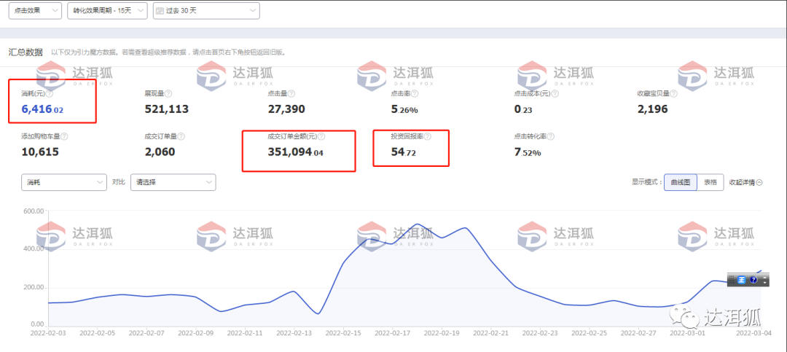787x352 pixels.
Task: Select the 点击量 metric card
Action: coord(286,102)
